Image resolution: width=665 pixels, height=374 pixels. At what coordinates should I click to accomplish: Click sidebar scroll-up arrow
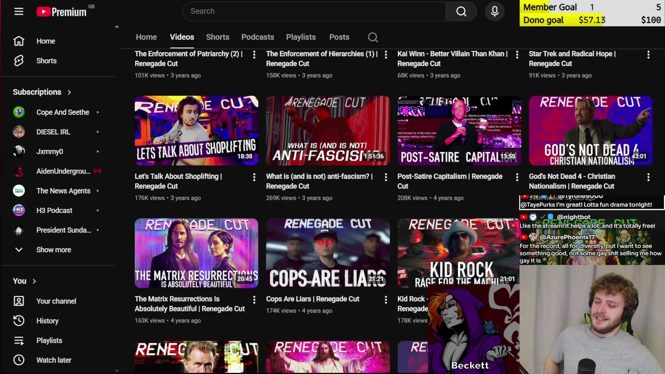click(116, 27)
